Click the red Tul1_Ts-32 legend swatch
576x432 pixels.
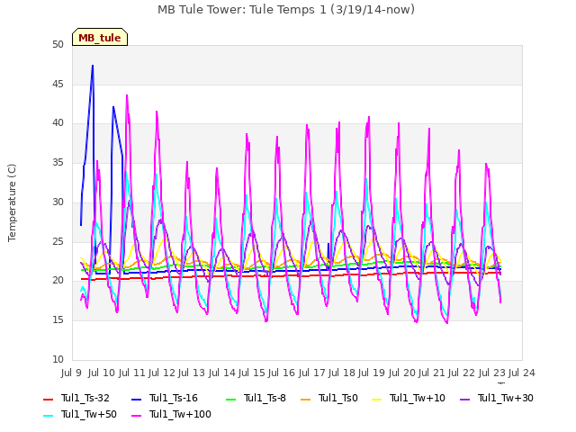click(48, 399)
